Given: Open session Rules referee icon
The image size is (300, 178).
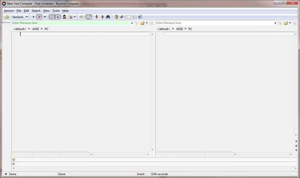Looking at the screenshot, I should pos(64,17).
